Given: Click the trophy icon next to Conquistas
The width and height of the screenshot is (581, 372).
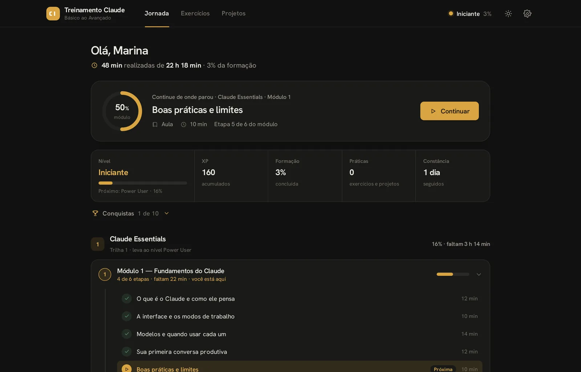Looking at the screenshot, I should point(95,213).
